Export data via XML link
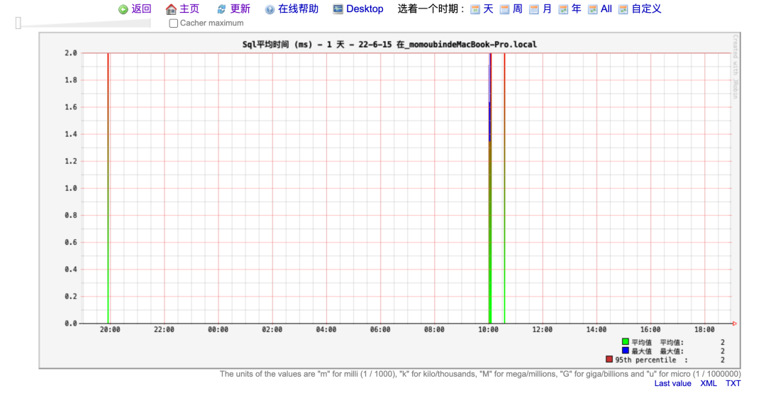This screenshot has width=766, height=403. click(x=709, y=383)
